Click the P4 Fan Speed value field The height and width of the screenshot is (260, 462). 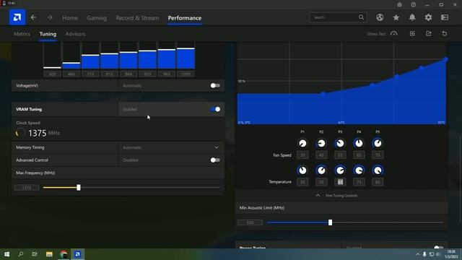359,155
